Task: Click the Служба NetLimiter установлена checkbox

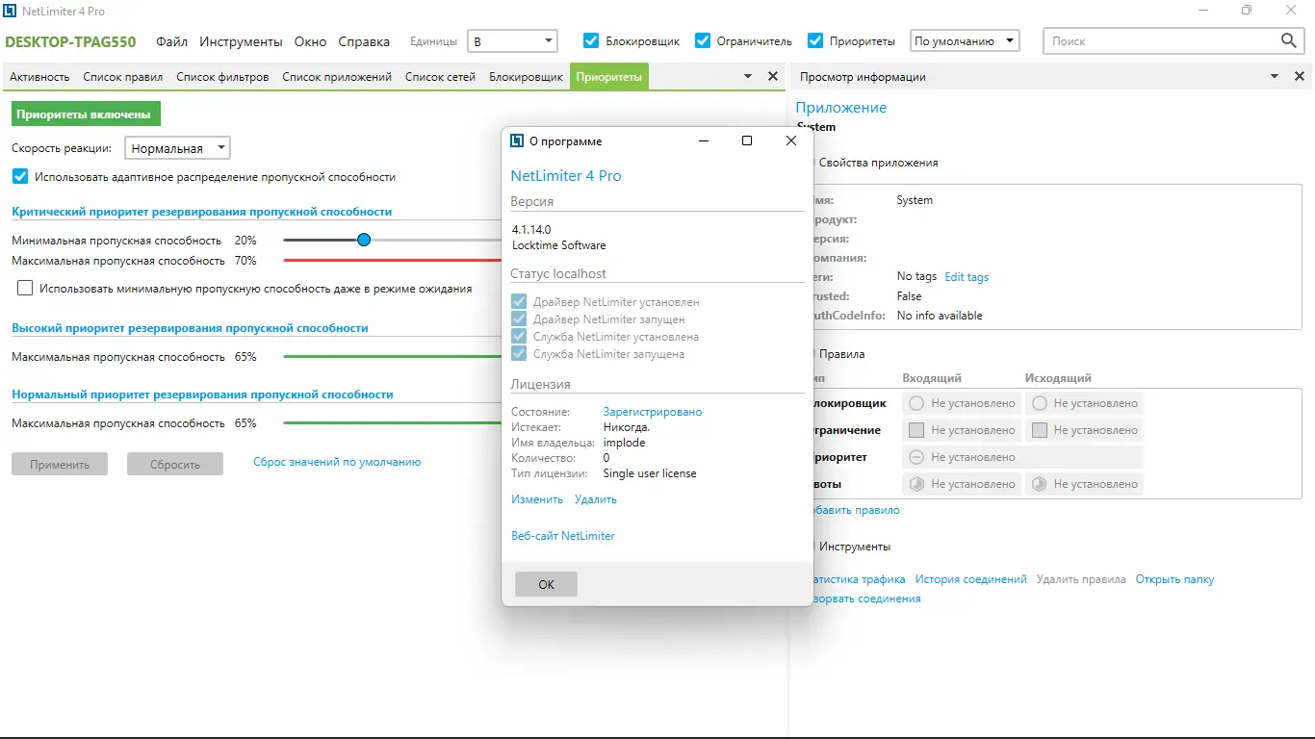Action: point(519,337)
